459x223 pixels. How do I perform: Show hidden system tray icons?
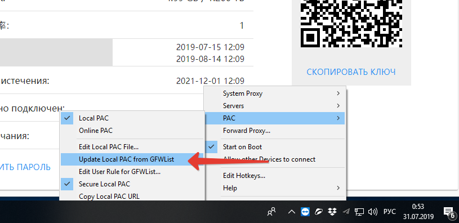292,212
